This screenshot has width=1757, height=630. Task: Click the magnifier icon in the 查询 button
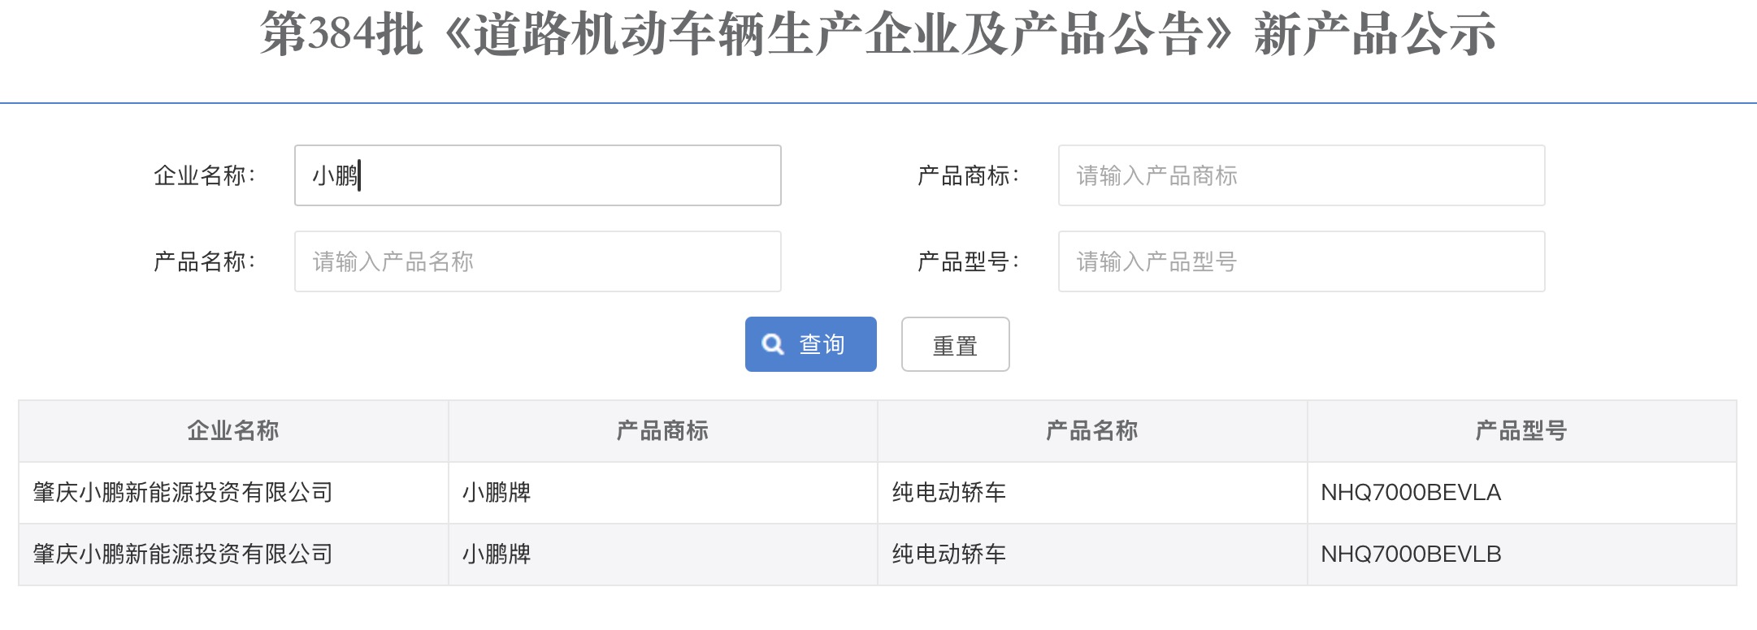(773, 344)
